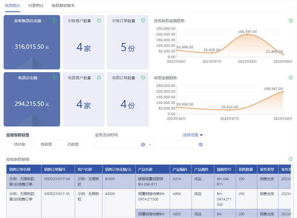The image size is (297, 218).
Task: Click the 业务类型 column header
Action: click(268, 170)
